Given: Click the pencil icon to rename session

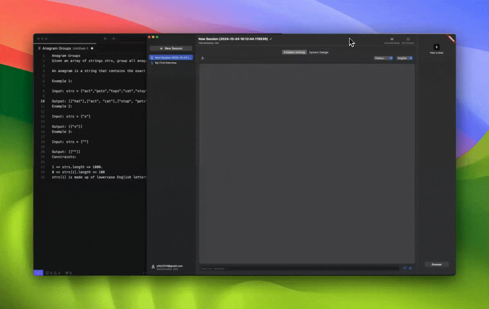Looking at the screenshot, I should tap(271, 39).
